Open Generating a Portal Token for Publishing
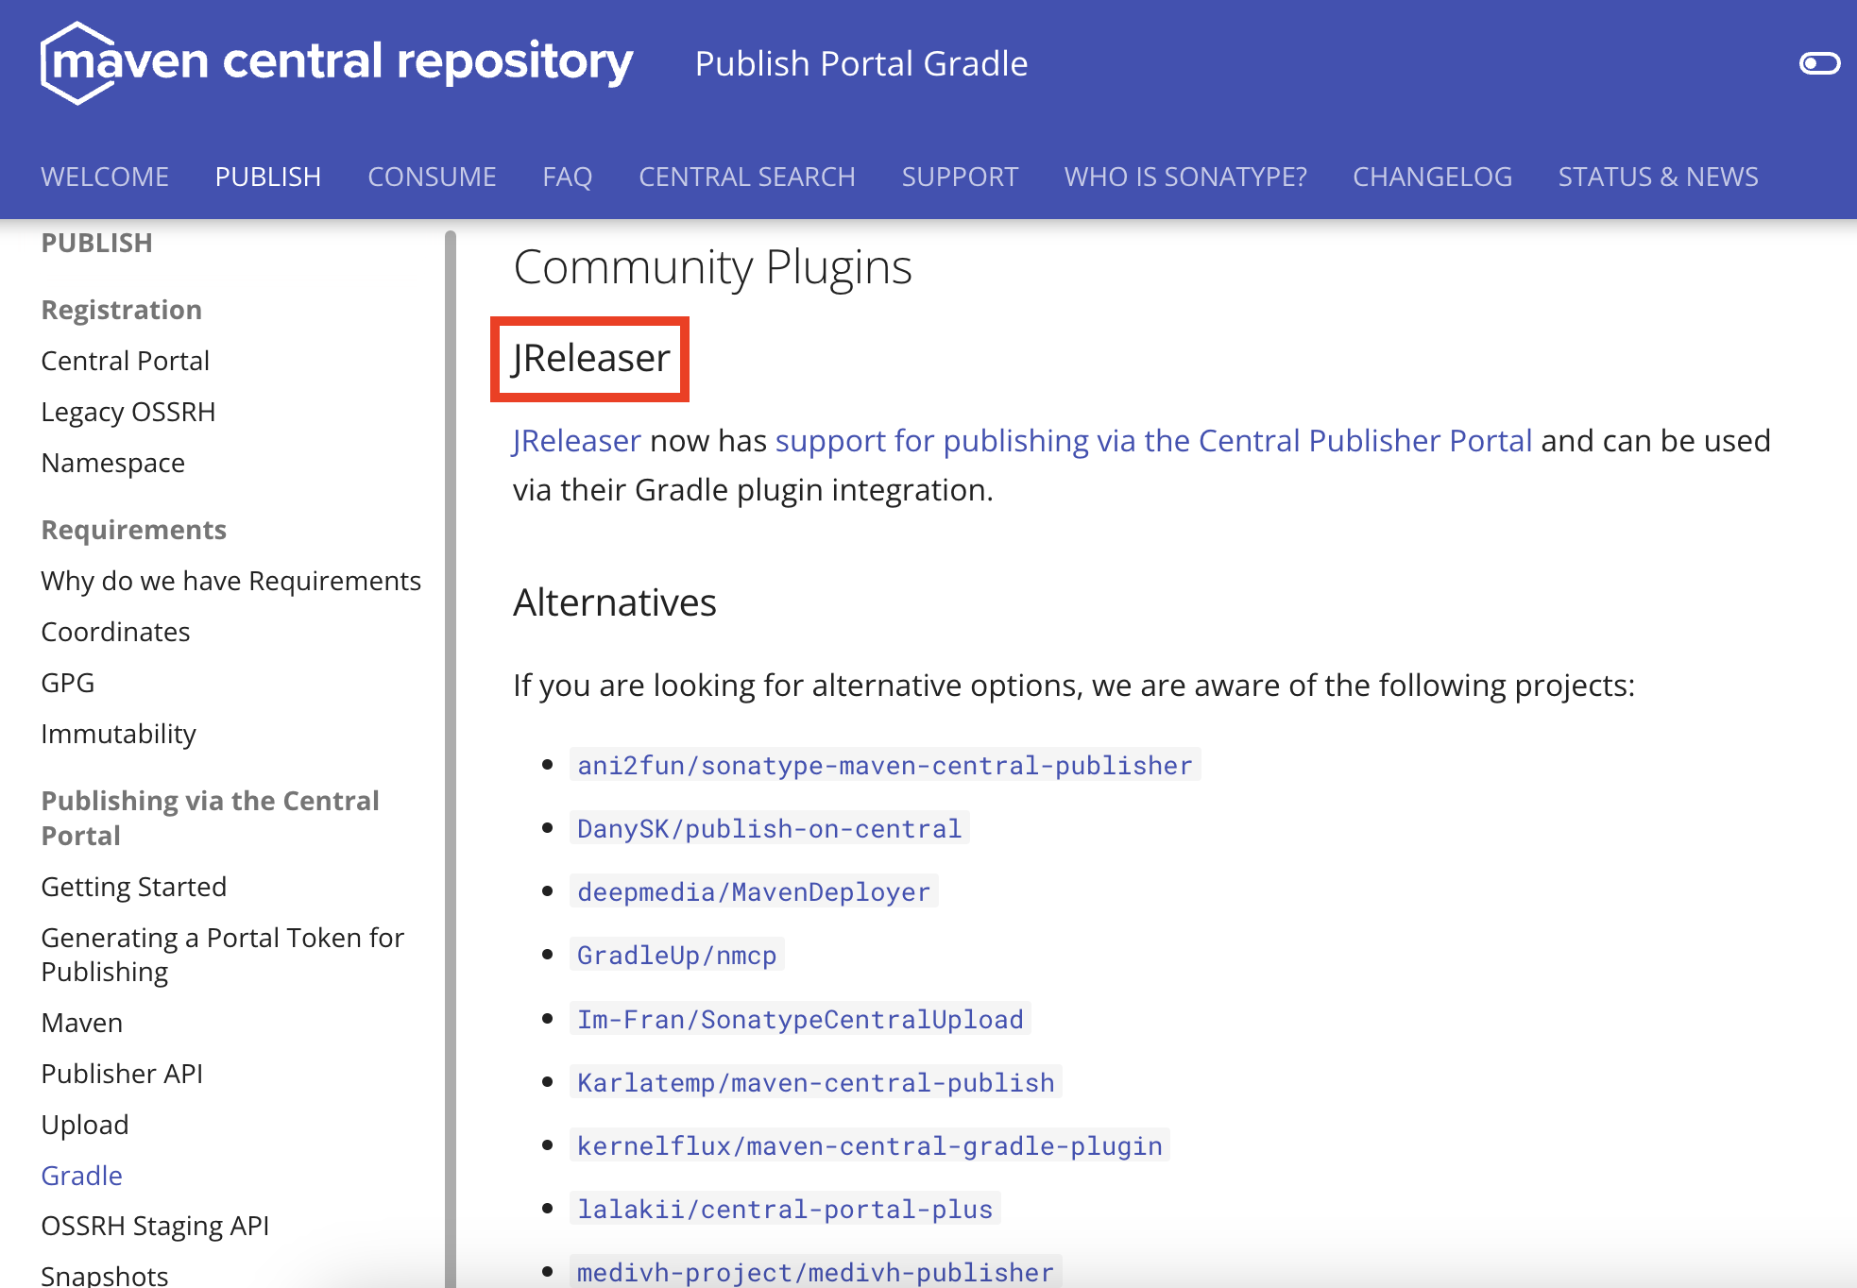Image resolution: width=1857 pixels, height=1288 pixels. [223, 955]
